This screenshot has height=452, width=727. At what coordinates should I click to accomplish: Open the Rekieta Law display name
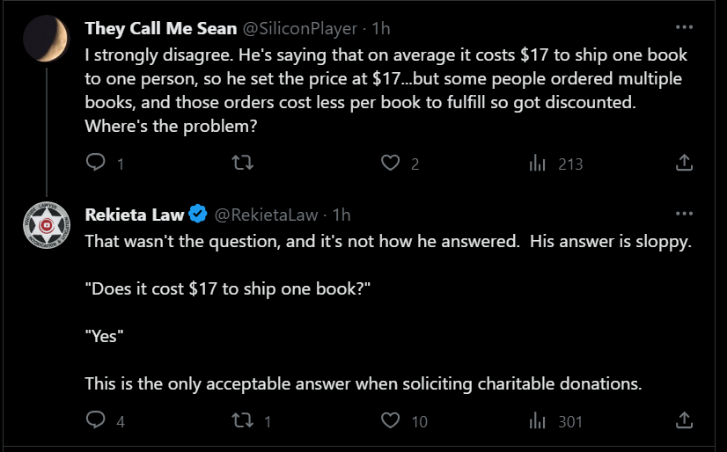click(x=135, y=215)
